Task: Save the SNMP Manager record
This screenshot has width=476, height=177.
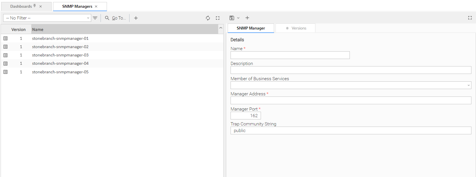Action: coord(232,18)
